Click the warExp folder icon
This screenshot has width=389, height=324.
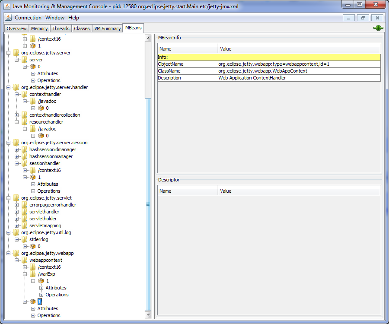point(32,274)
